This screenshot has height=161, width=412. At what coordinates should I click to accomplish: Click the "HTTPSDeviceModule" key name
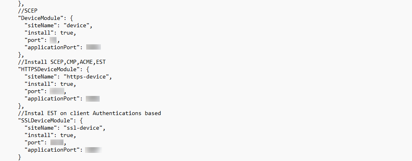tap(47, 70)
